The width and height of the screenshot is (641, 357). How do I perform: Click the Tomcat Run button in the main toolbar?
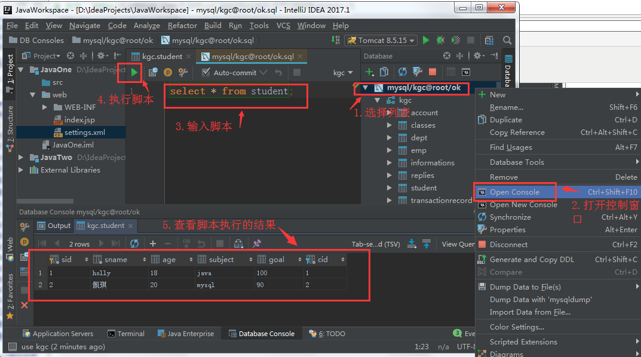point(426,40)
